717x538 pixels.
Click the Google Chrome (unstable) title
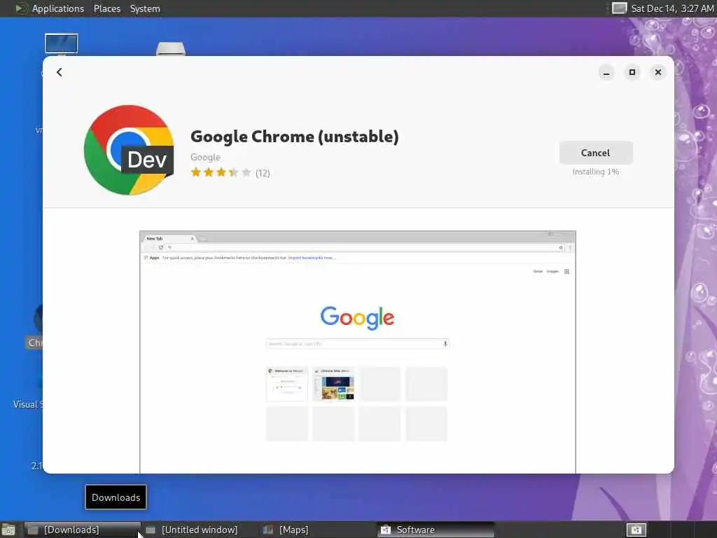coord(295,137)
